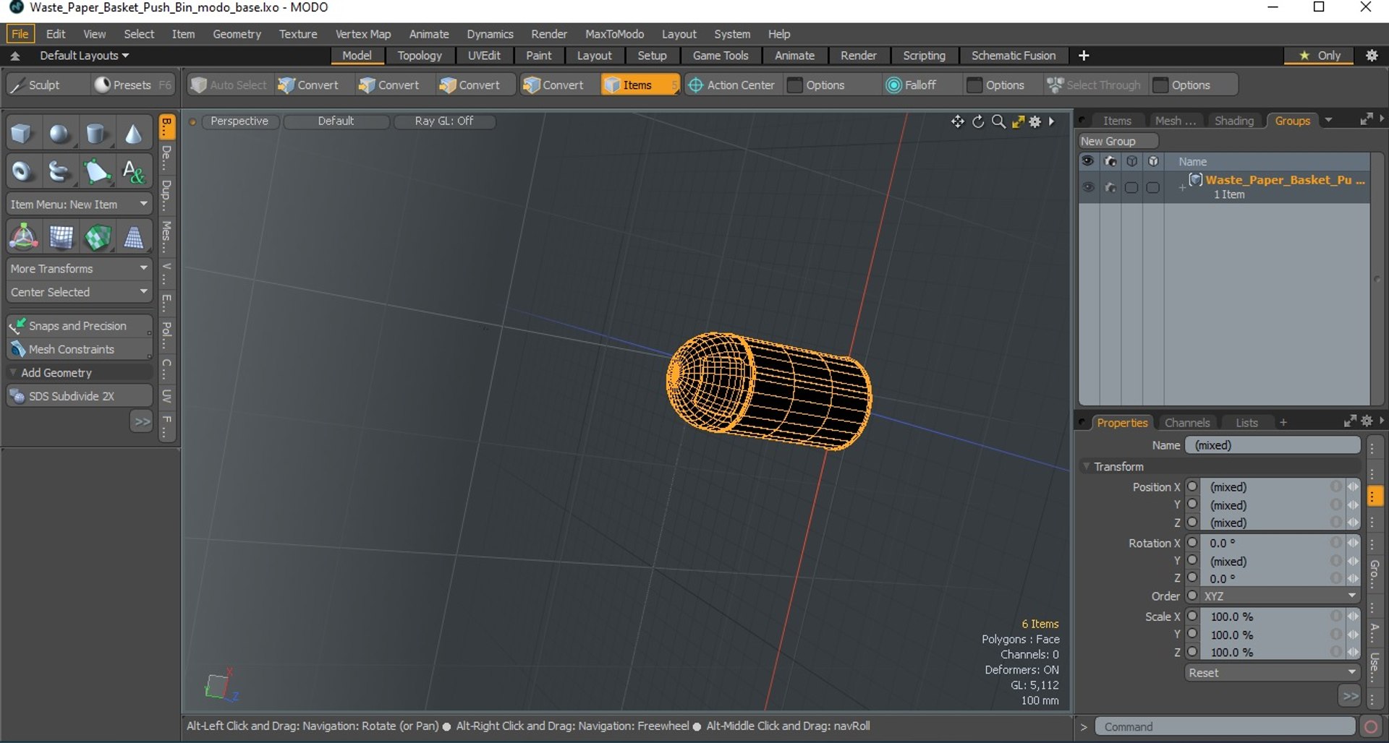Click the home arrow icon beside Default Layouts
The width and height of the screenshot is (1389, 743).
pos(15,56)
